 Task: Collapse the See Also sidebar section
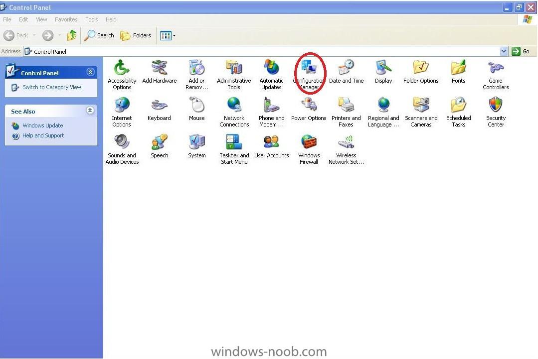pos(90,111)
